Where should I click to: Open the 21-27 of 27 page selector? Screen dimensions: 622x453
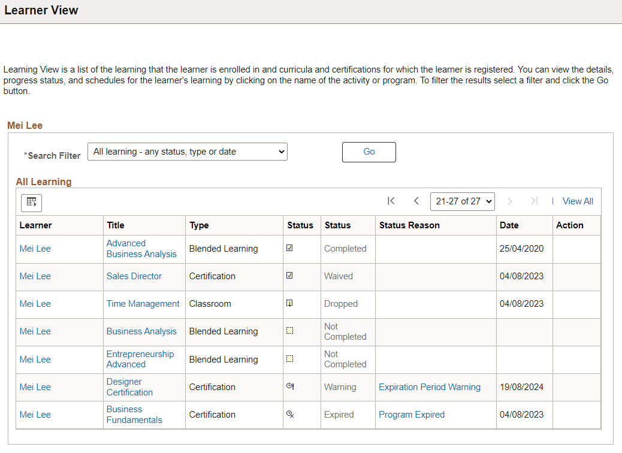(x=462, y=201)
